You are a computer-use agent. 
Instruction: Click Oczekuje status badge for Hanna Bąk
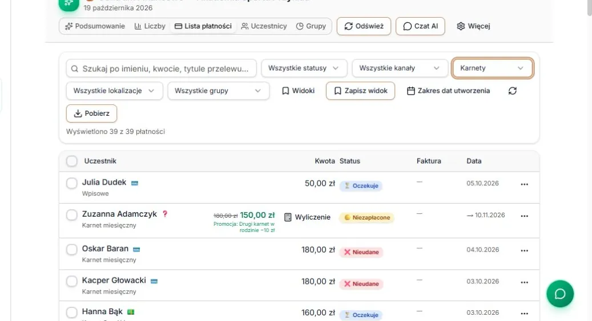click(361, 315)
